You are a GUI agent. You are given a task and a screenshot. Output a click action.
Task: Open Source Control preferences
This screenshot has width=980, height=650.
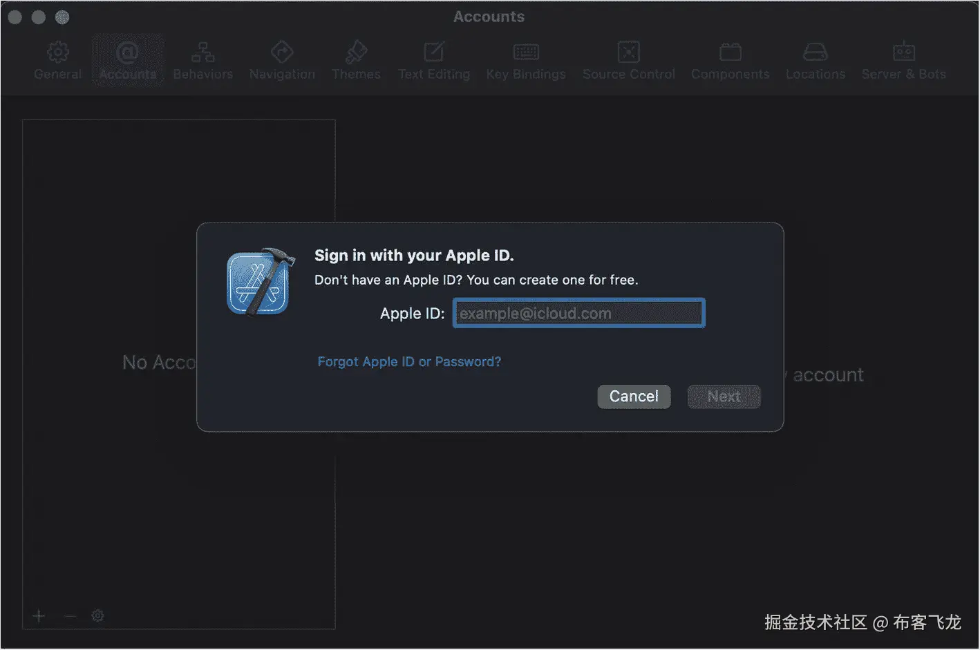click(x=629, y=61)
